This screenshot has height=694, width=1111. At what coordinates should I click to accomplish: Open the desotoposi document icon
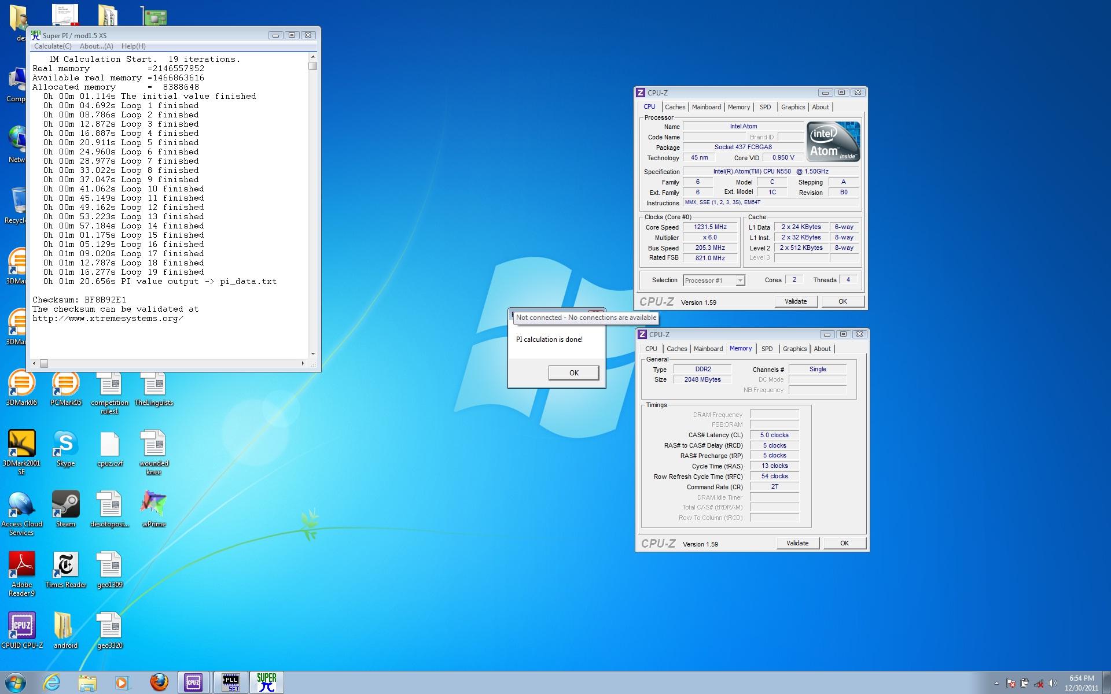pyautogui.click(x=109, y=509)
